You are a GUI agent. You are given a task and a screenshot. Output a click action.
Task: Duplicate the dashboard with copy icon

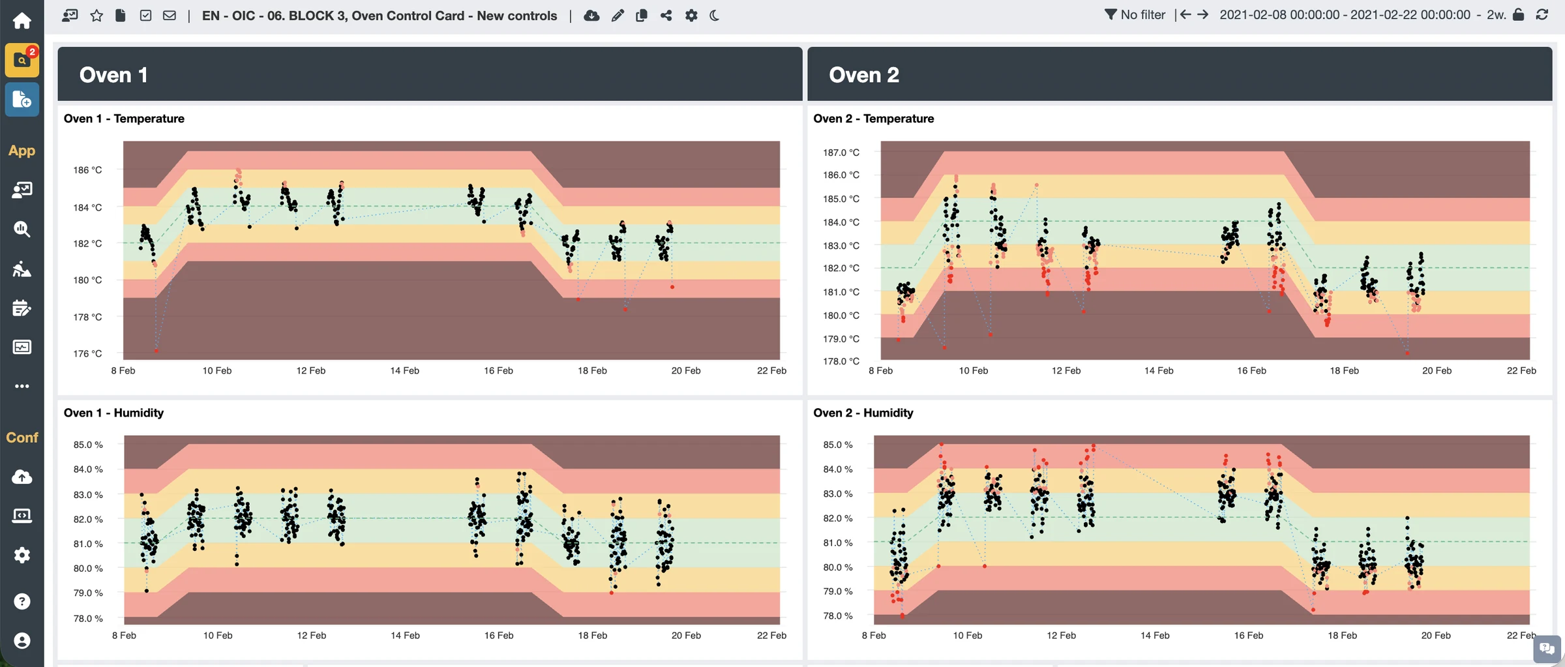coord(642,15)
